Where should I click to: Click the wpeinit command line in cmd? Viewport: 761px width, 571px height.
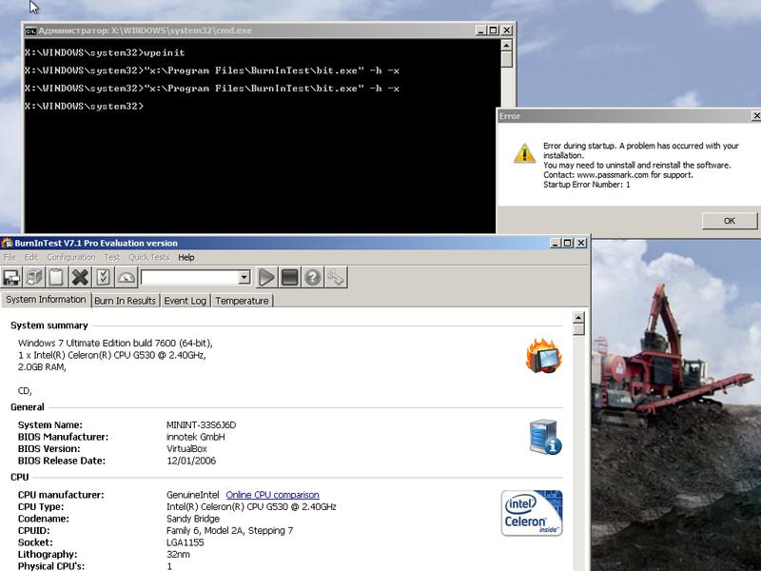click(x=105, y=53)
